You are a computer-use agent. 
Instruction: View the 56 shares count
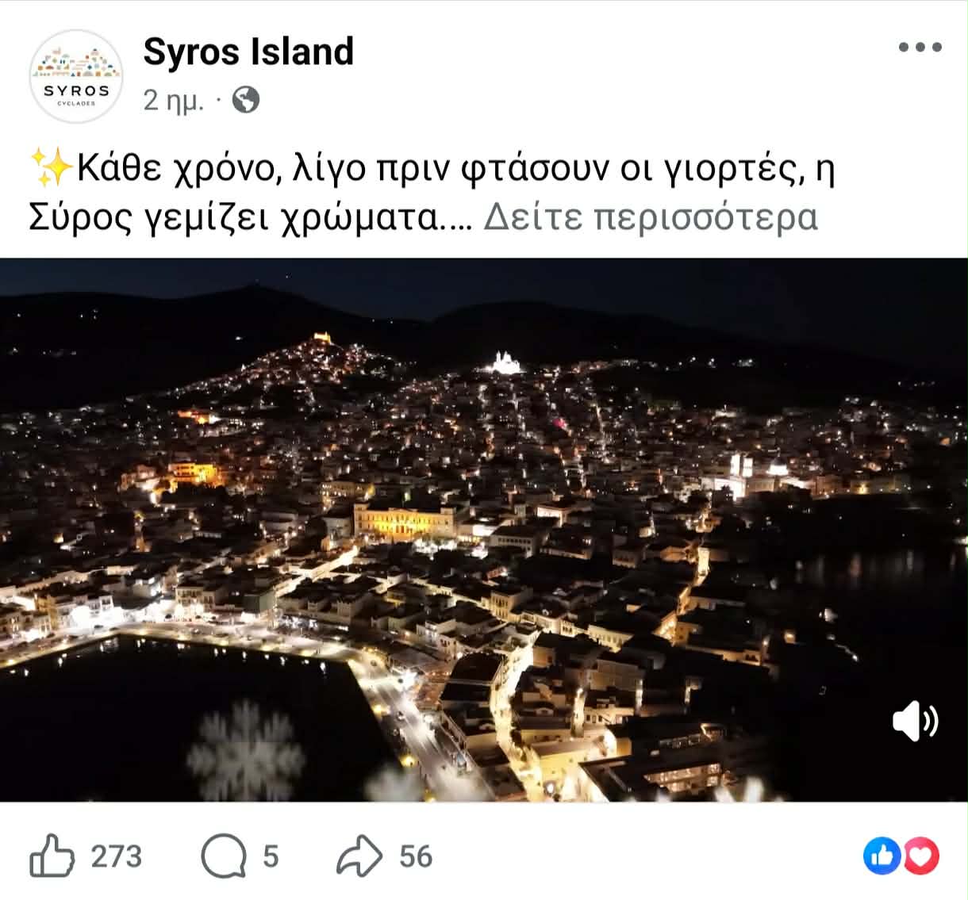(416, 856)
